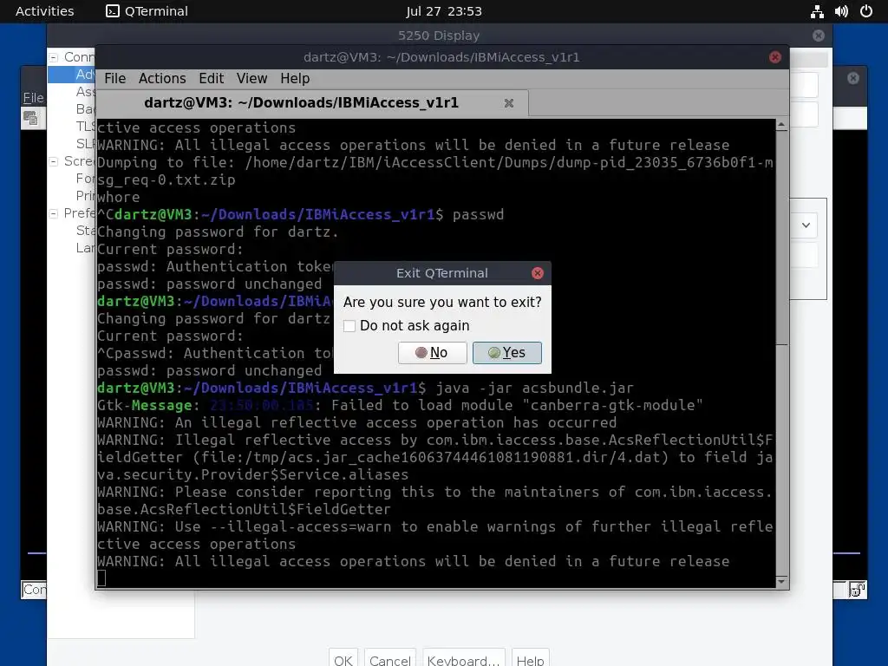Image resolution: width=888 pixels, height=666 pixels.
Task: Close the Exit QTerminal dialog
Action: [538, 273]
